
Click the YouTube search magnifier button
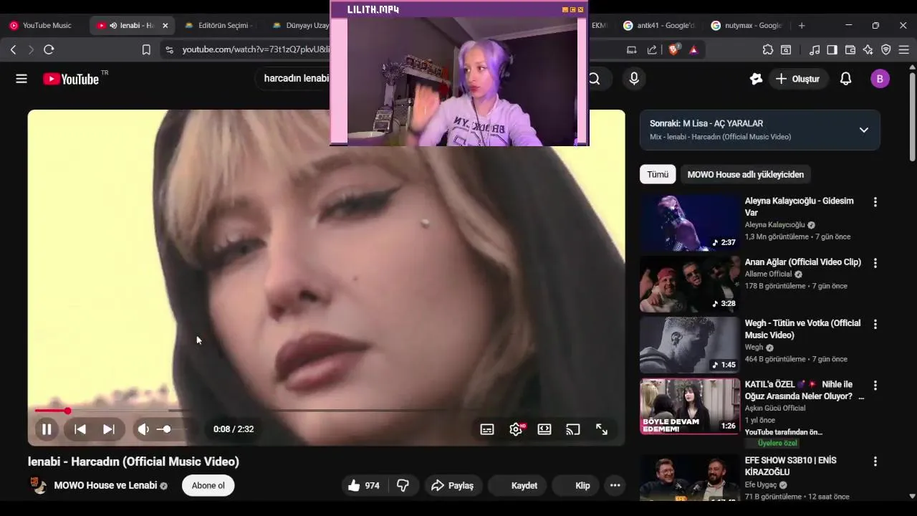pos(595,79)
